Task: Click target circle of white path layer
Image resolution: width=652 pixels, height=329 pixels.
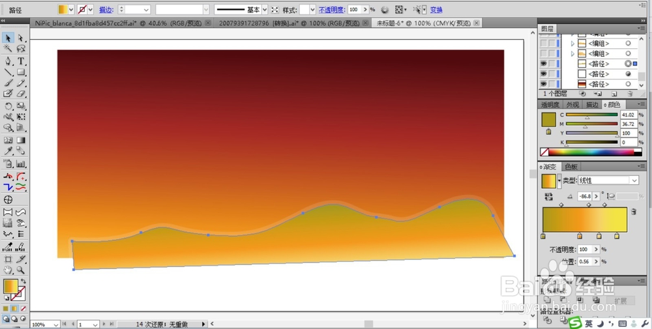Action: [x=628, y=74]
